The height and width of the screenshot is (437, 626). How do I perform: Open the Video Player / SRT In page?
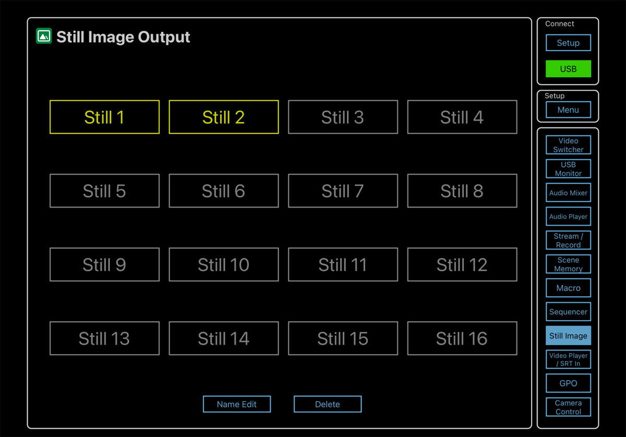point(568,359)
